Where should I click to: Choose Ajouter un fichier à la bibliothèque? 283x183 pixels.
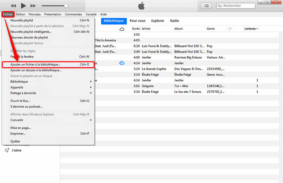click(48, 64)
